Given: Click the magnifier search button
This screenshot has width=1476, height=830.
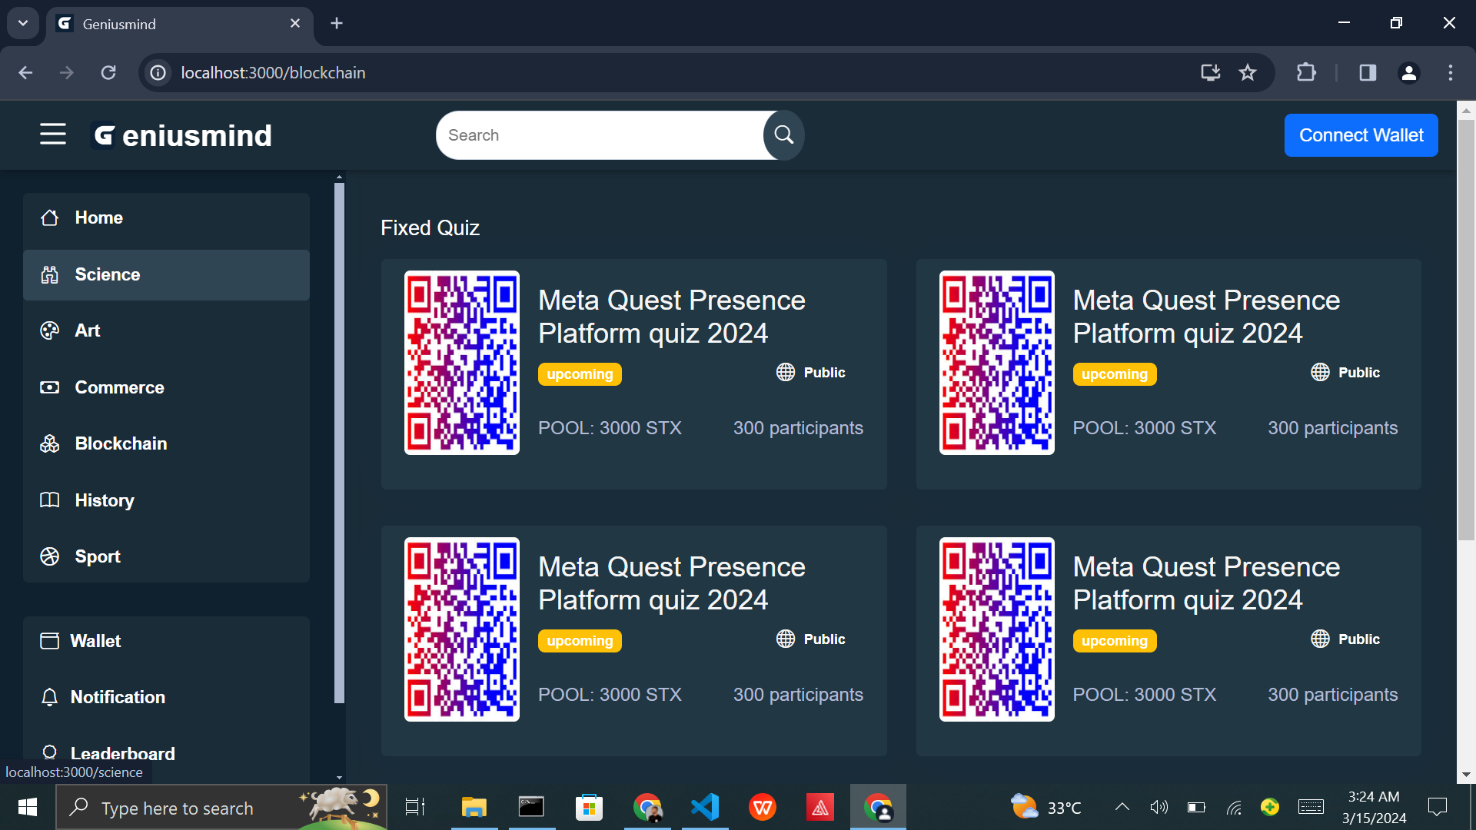Looking at the screenshot, I should (x=783, y=135).
